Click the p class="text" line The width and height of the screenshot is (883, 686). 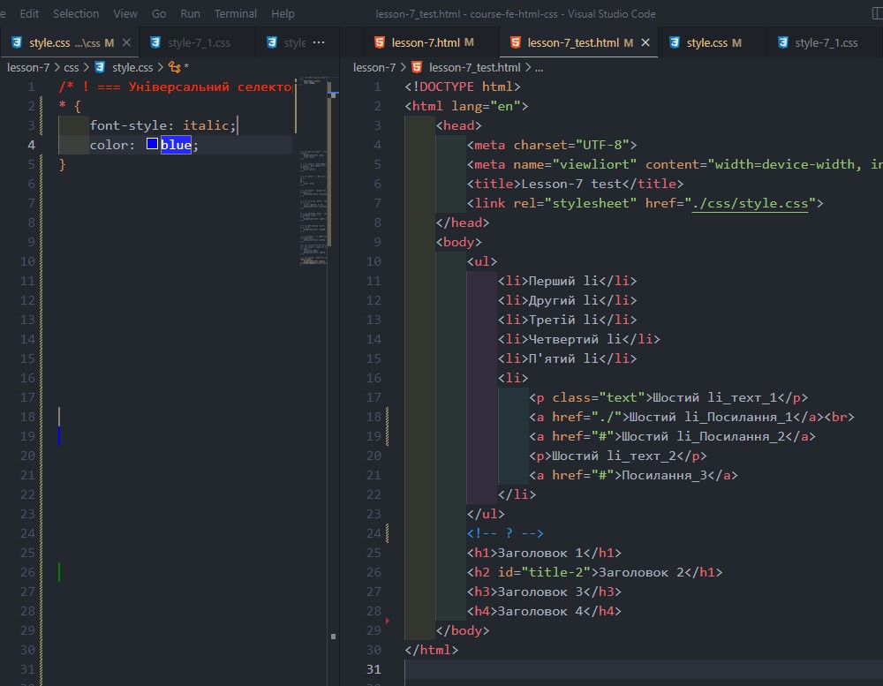coord(668,397)
